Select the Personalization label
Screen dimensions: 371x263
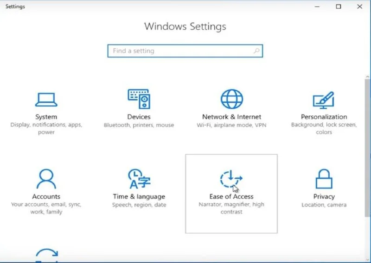pos(324,117)
